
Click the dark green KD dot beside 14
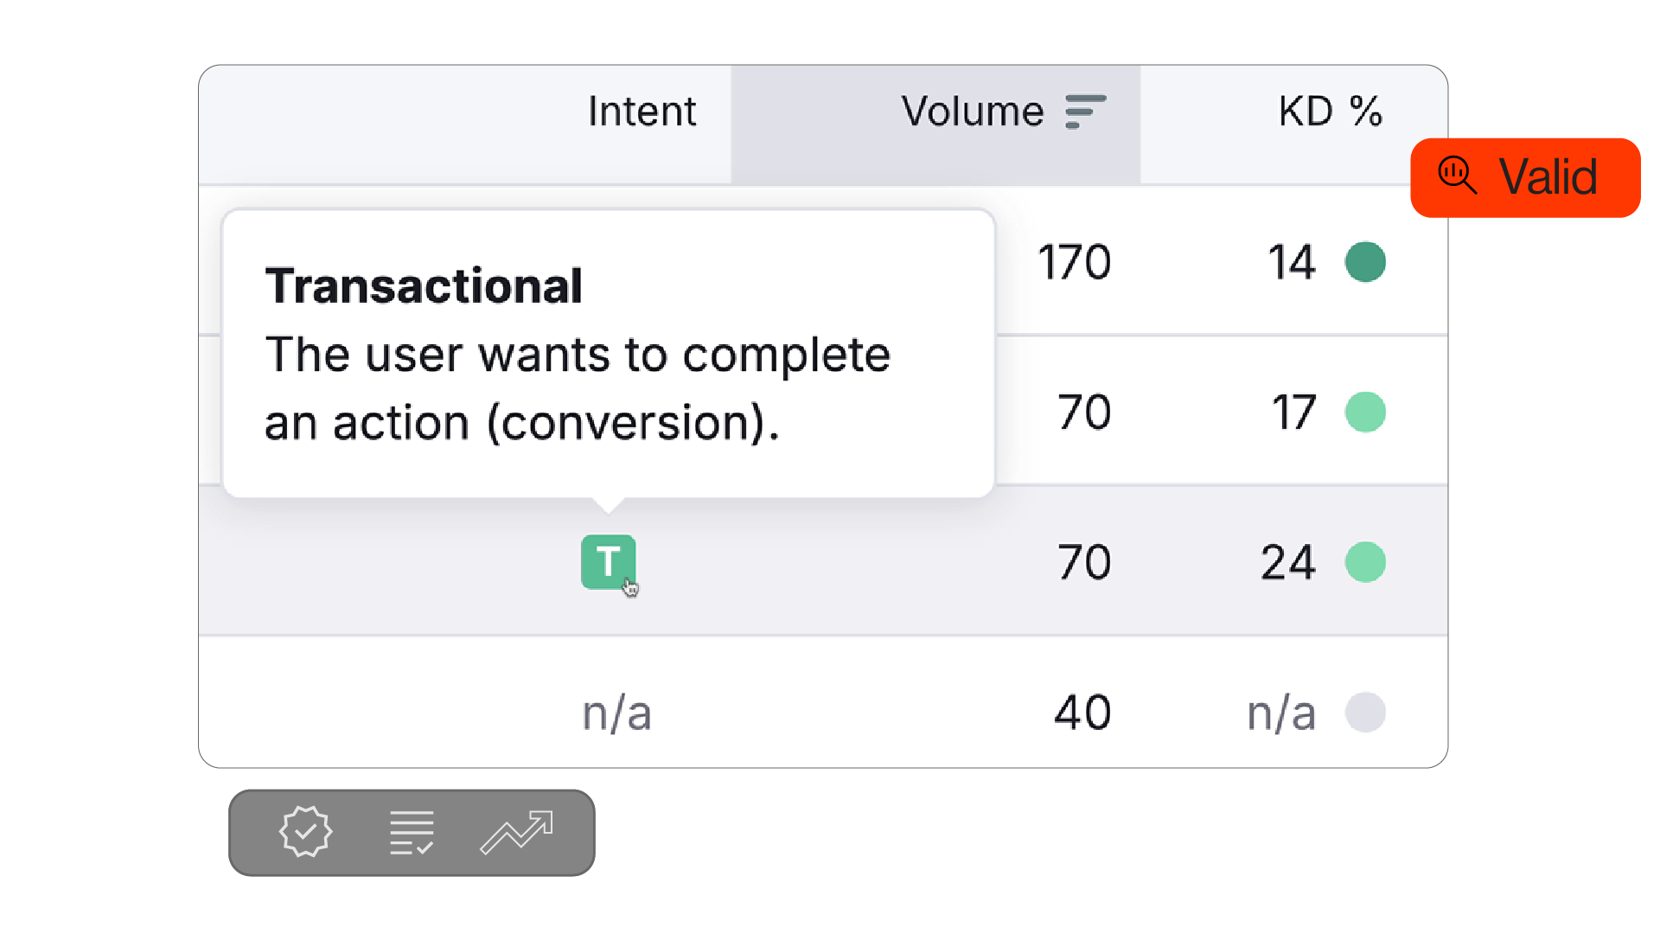click(1366, 261)
